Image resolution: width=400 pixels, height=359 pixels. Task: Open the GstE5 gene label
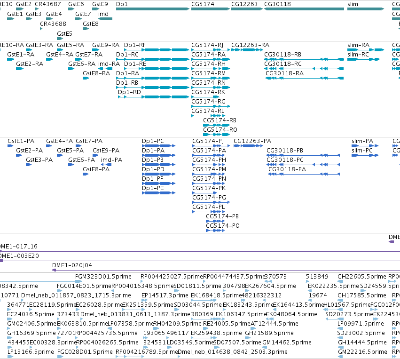64,34
